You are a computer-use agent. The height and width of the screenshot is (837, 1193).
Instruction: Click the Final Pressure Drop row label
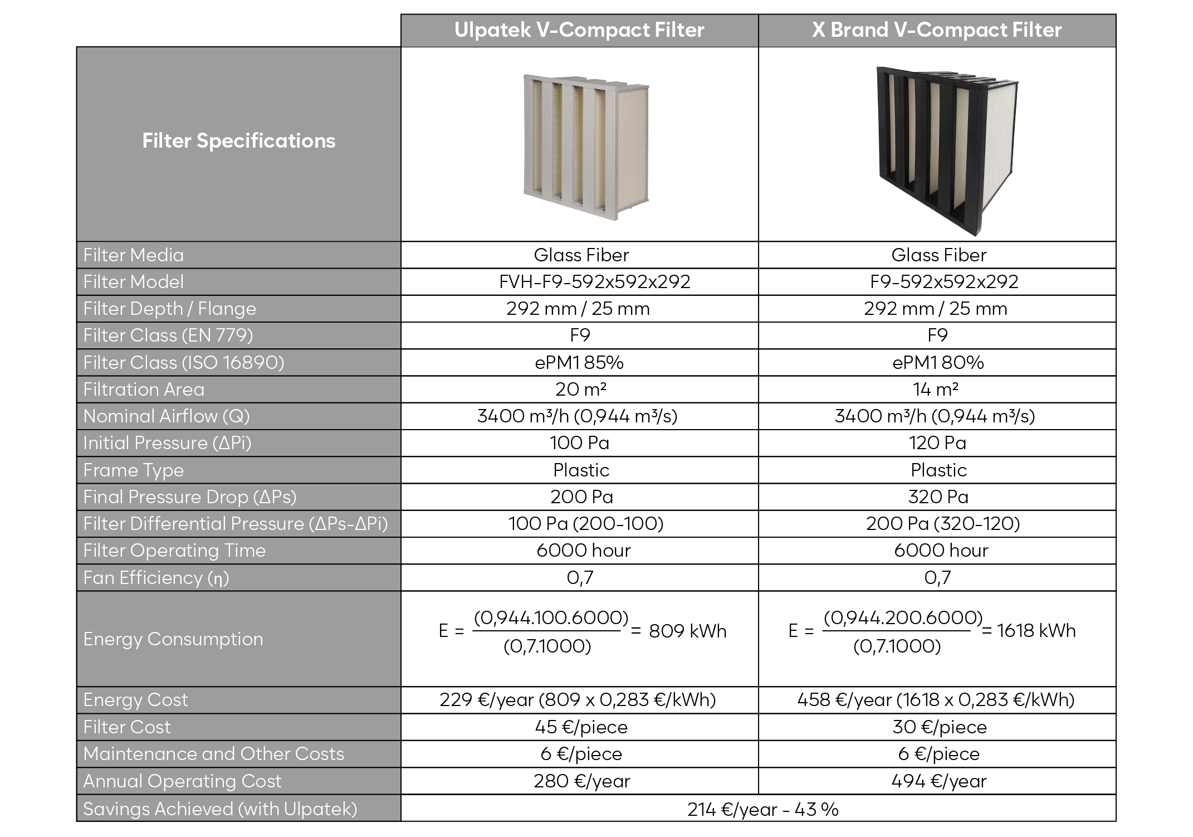tap(190, 497)
